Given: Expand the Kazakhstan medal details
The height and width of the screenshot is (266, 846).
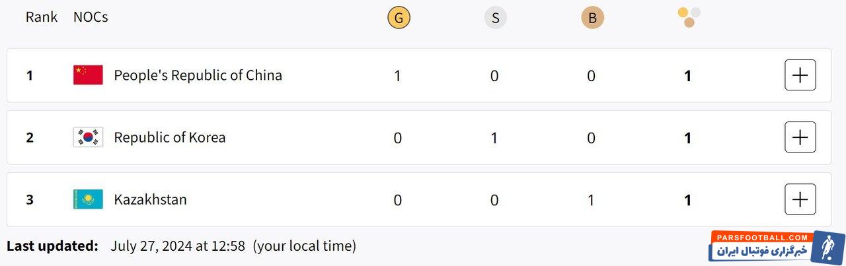Looking at the screenshot, I should [x=800, y=199].
